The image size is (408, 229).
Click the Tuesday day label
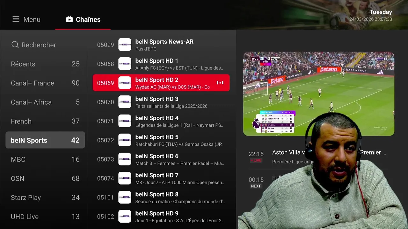(x=381, y=12)
